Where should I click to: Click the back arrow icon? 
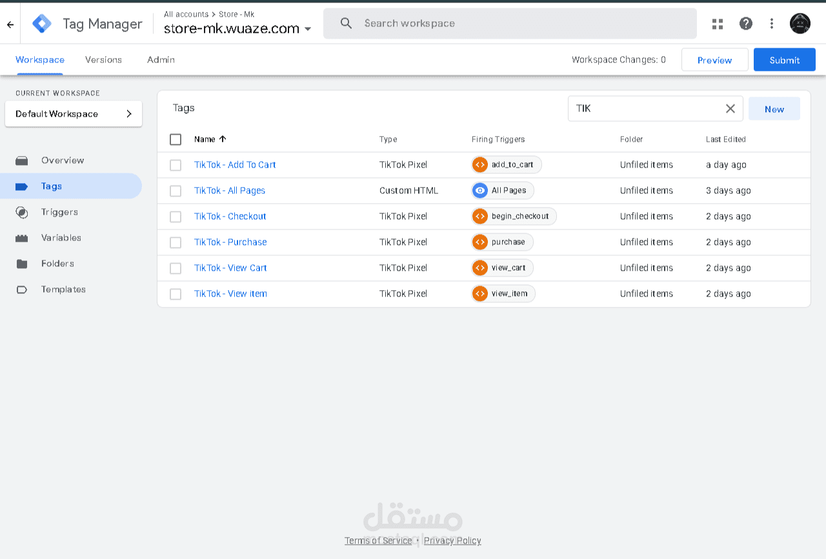pyautogui.click(x=10, y=25)
